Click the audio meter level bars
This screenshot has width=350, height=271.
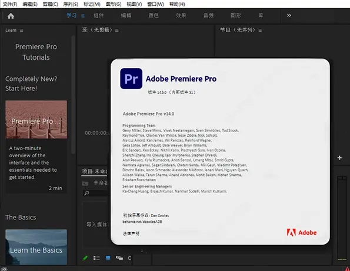[342, 218]
